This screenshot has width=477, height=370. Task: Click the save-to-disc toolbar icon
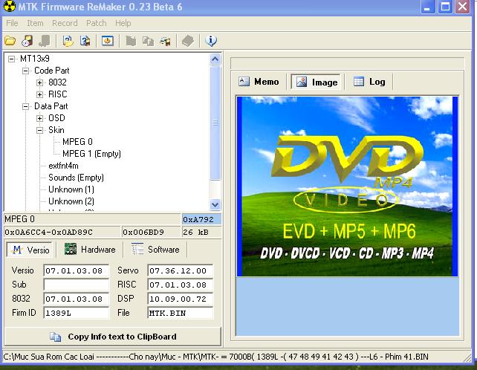pyautogui.click(x=27, y=40)
